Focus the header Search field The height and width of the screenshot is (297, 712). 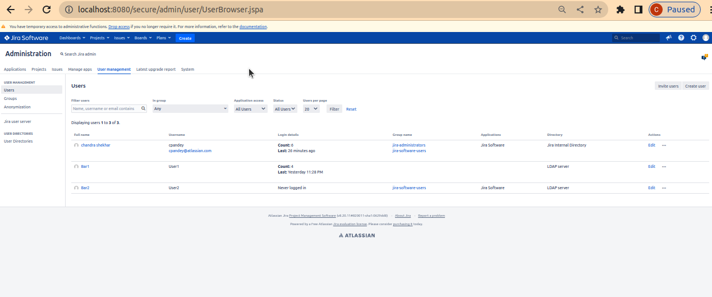pyautogui.click(x=636, y=38)
